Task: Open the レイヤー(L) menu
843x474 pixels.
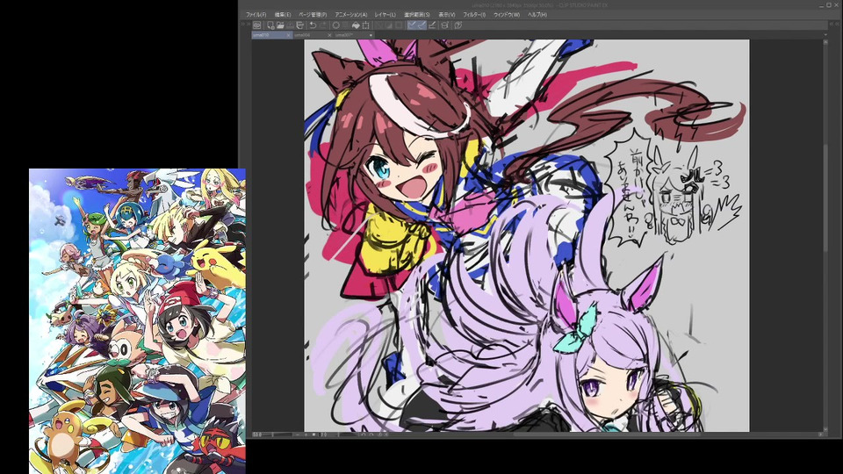Action: tap(385, 15)
